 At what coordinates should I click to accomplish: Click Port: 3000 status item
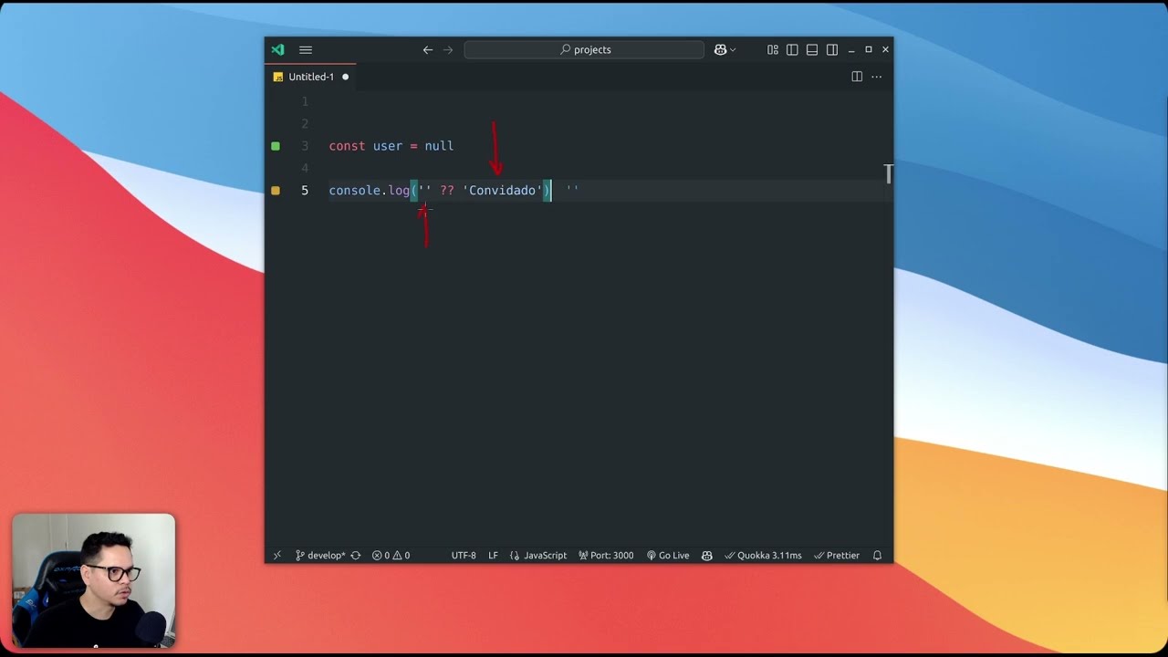(606, 555)
